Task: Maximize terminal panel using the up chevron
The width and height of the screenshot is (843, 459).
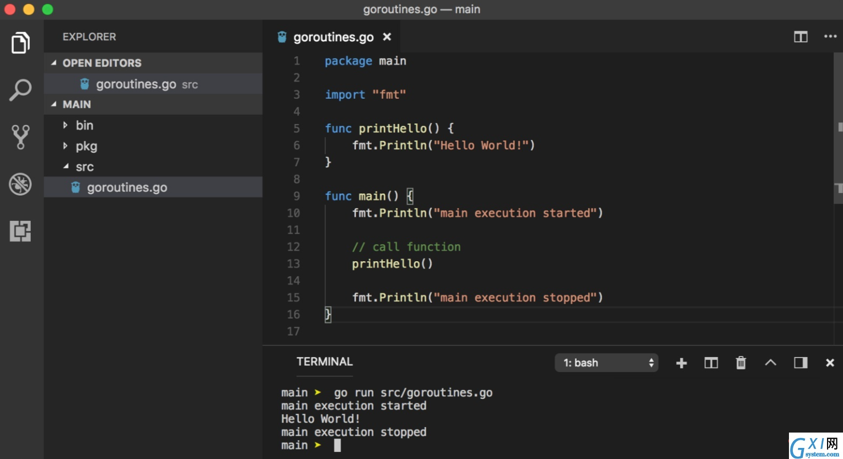Action: [x=771, y=363]
